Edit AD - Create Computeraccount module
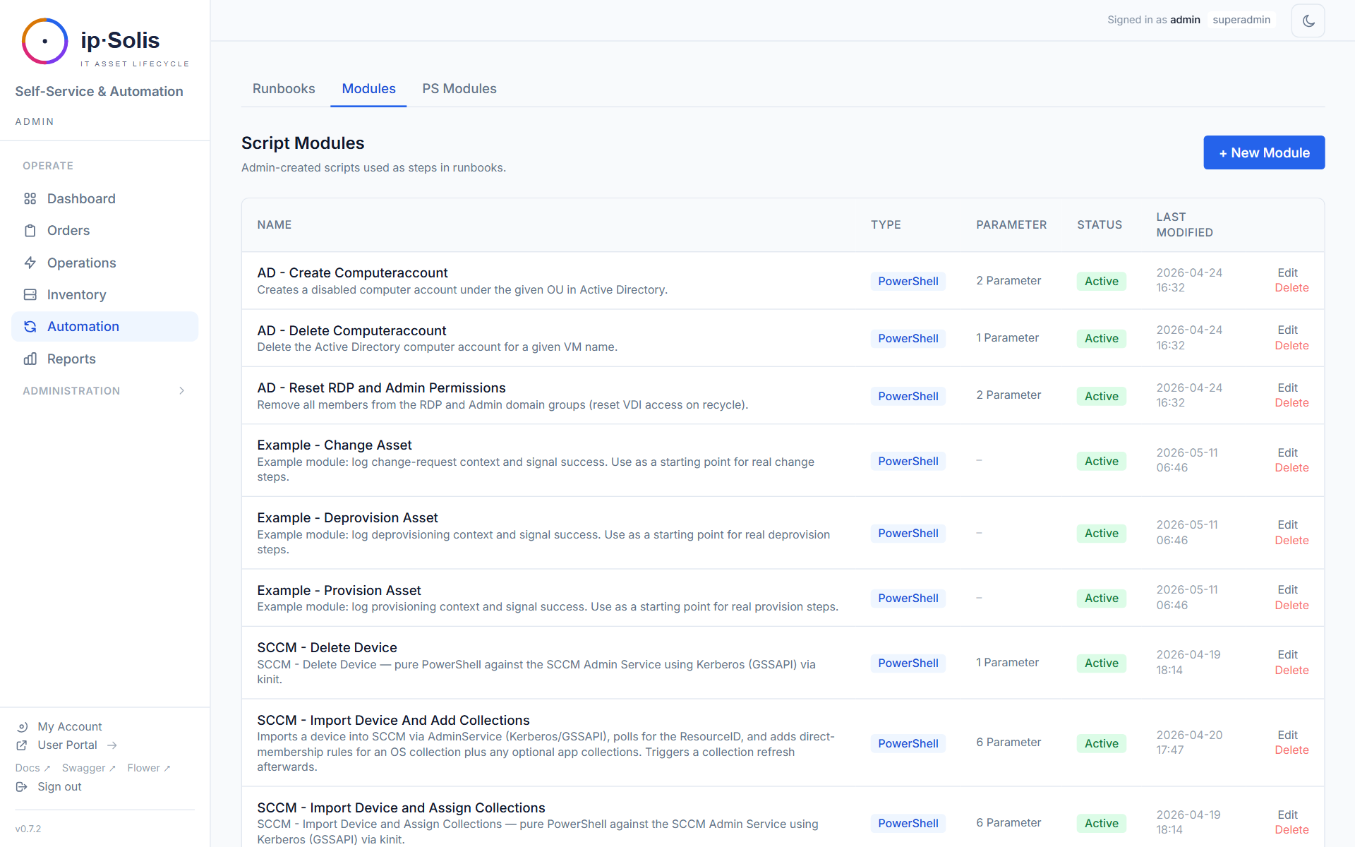The height and width of the screenshot is (847, 1355). click(1287, 273)
